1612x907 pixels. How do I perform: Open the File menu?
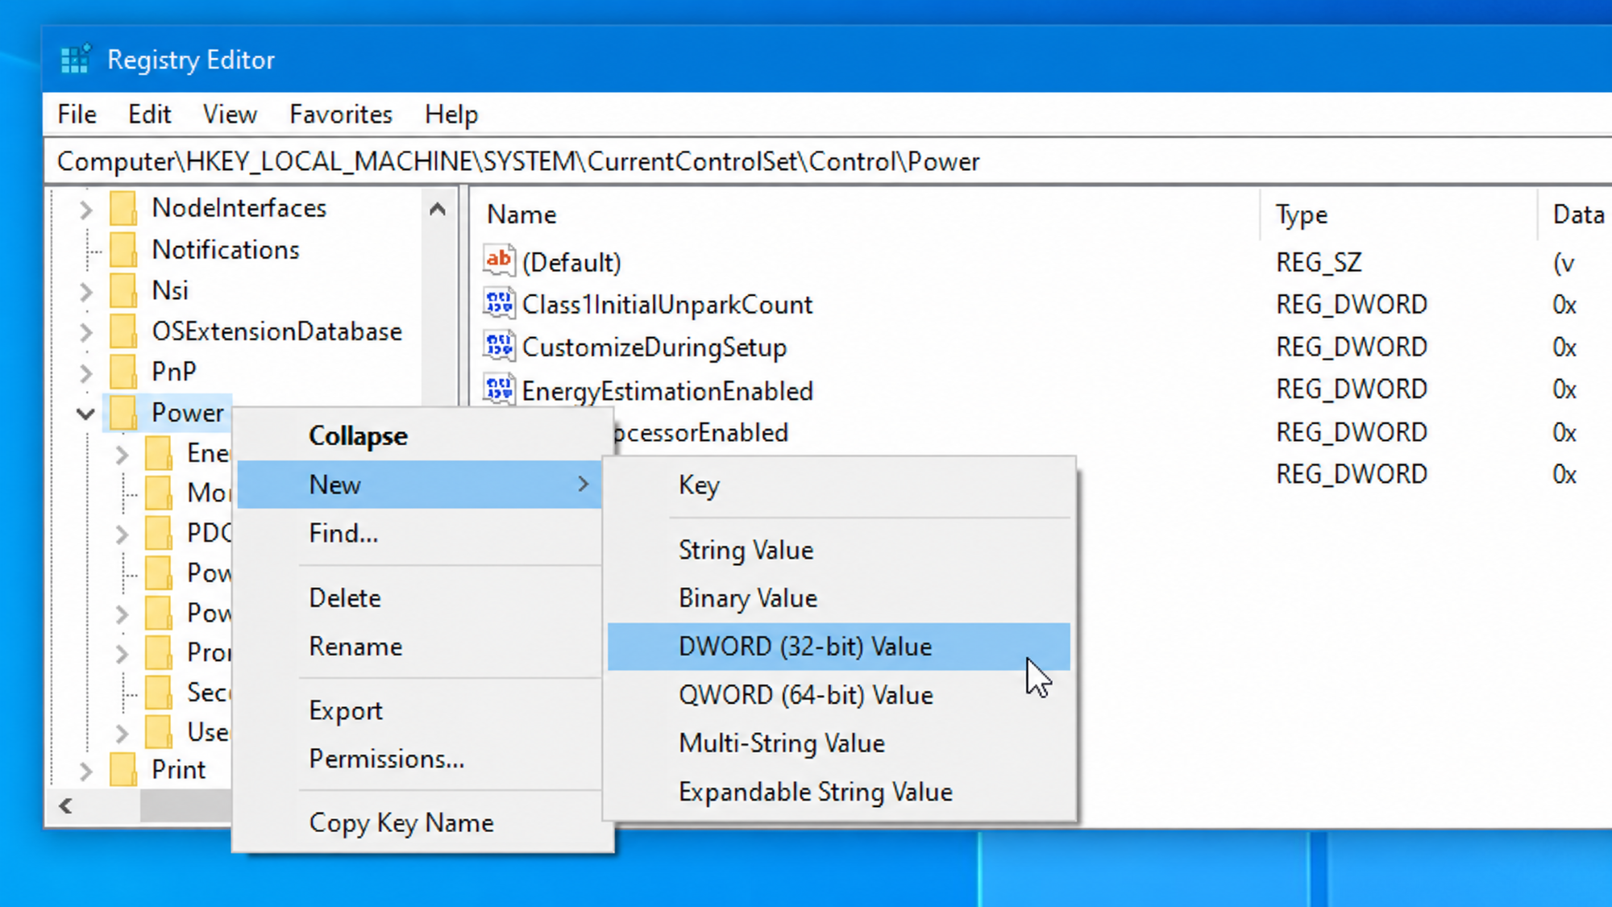[77, 114]
